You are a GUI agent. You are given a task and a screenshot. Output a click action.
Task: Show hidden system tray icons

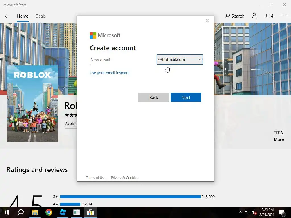click(x=240, y=212)
